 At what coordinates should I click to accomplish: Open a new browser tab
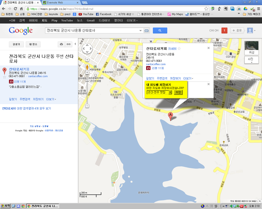(85, 3)
